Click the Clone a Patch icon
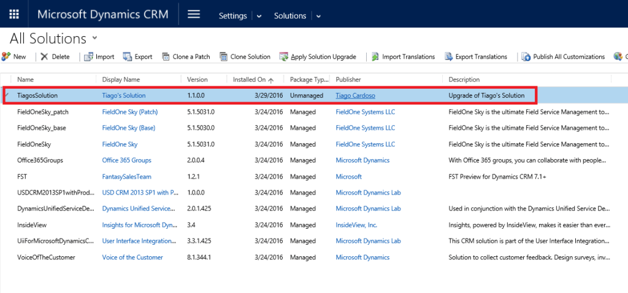628x293 pixels. point(166,57)
